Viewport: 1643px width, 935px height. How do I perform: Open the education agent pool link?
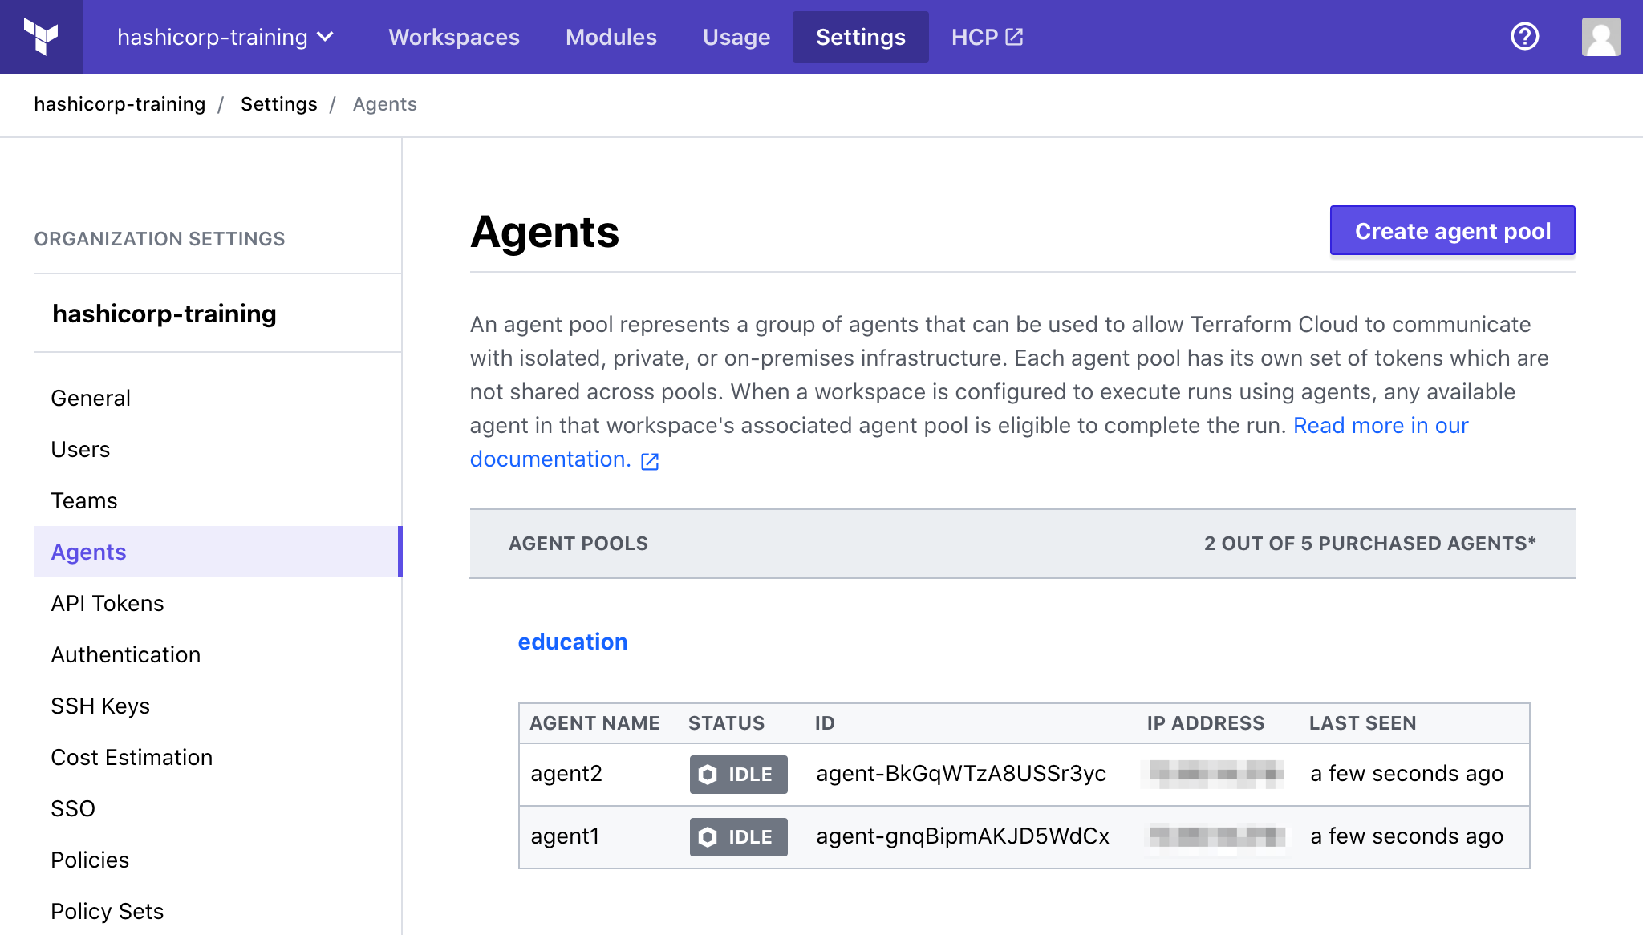573,642
